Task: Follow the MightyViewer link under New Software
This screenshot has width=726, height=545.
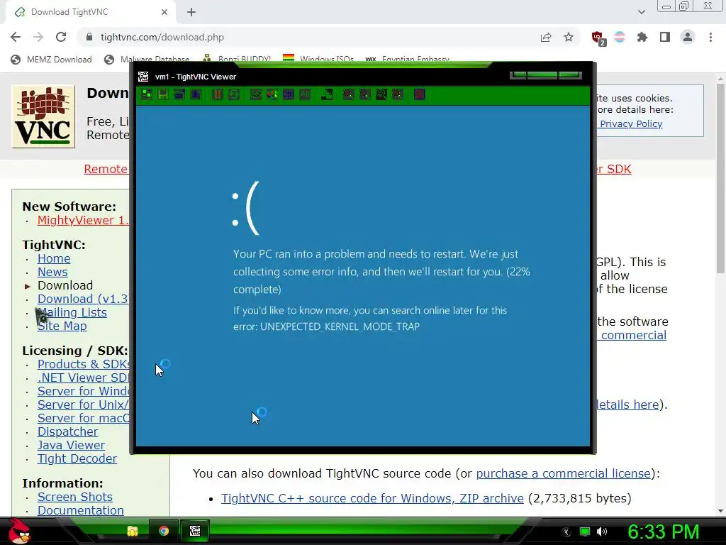Action: click(83, 220)
